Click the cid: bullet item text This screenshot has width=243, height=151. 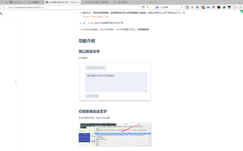103,23
